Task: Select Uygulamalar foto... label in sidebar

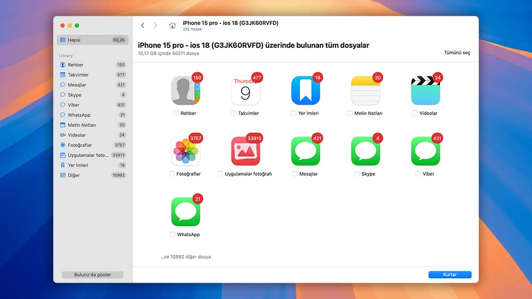Action: (88, 155)
